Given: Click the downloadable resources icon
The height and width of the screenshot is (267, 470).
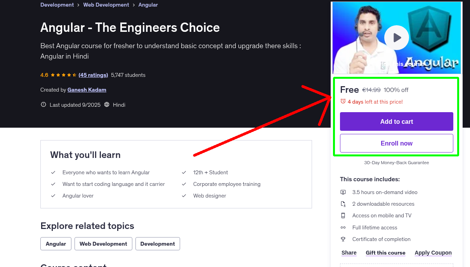Looking at the screenshot, I should coord(343,204).
